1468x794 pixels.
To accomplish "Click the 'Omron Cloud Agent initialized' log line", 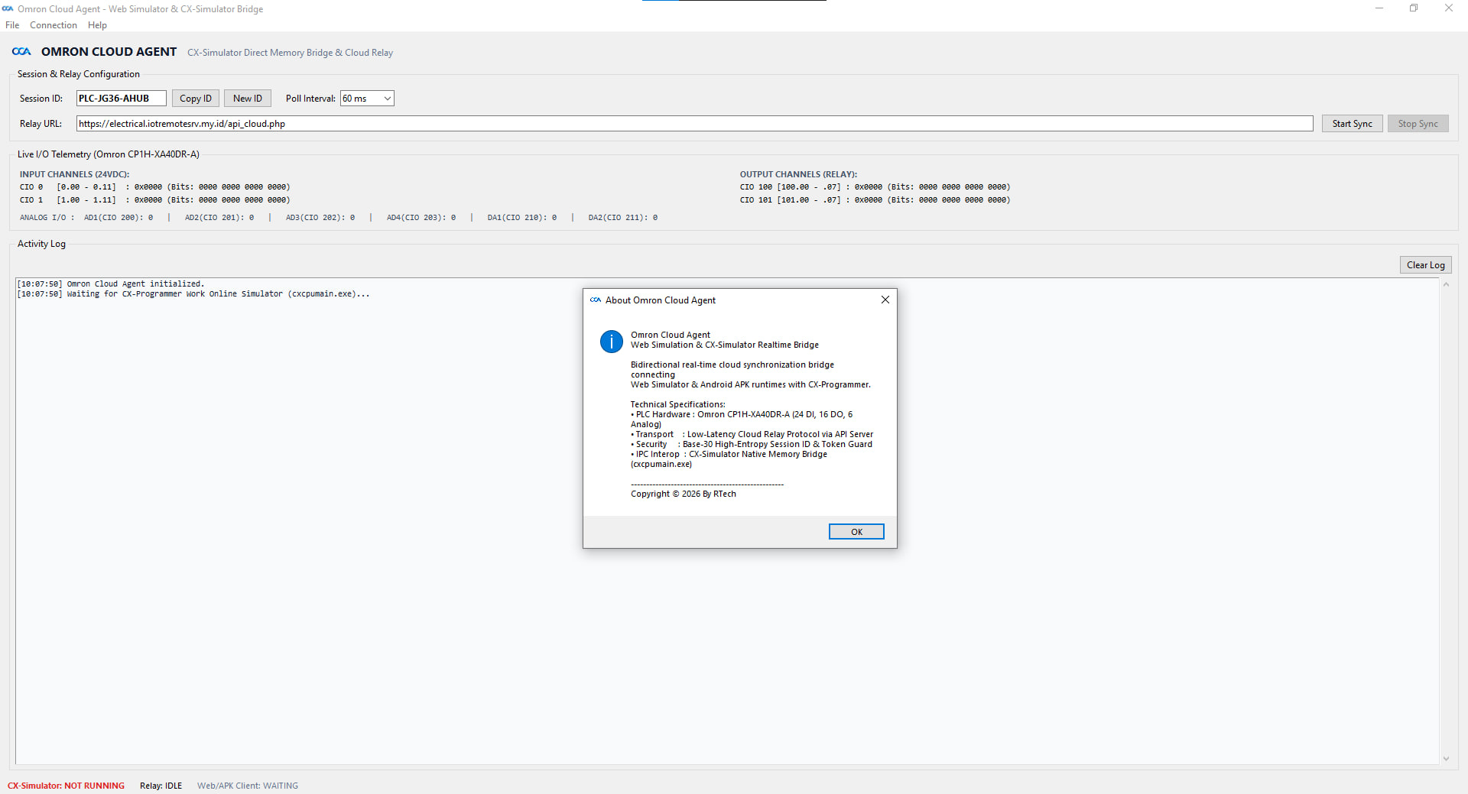I will [x=111, y=284].
